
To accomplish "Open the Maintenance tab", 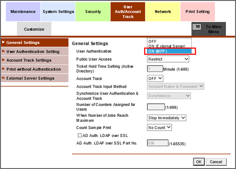I will 23,12.
